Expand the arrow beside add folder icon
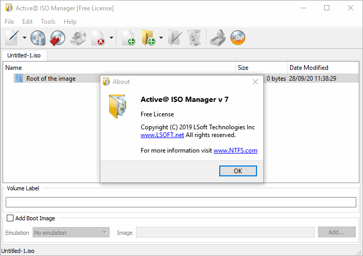This screenshot has height=256, width=363. 161,38
